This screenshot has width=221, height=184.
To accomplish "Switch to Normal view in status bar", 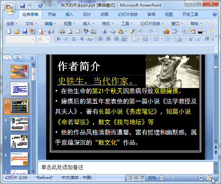I will pyautogui.click(x=130, y=178).
